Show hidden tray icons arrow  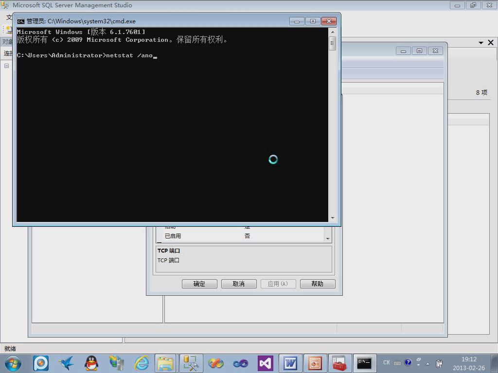427,364
